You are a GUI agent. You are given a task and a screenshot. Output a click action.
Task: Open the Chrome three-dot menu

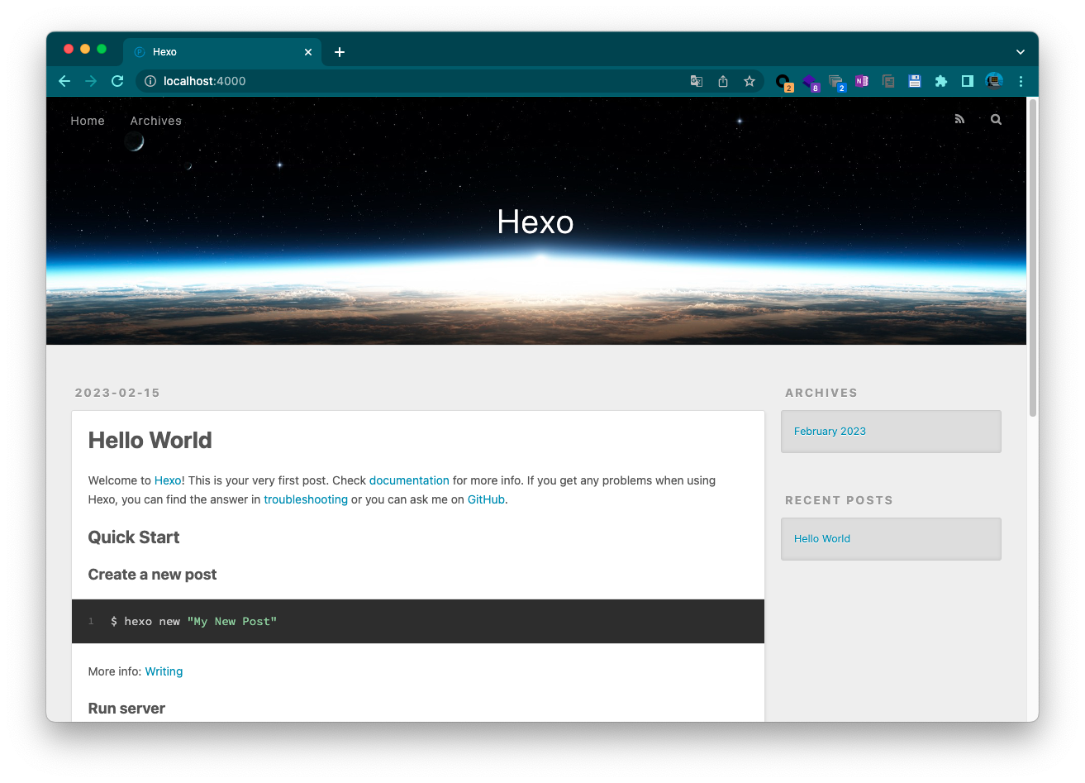click(x=1021, y=81)
